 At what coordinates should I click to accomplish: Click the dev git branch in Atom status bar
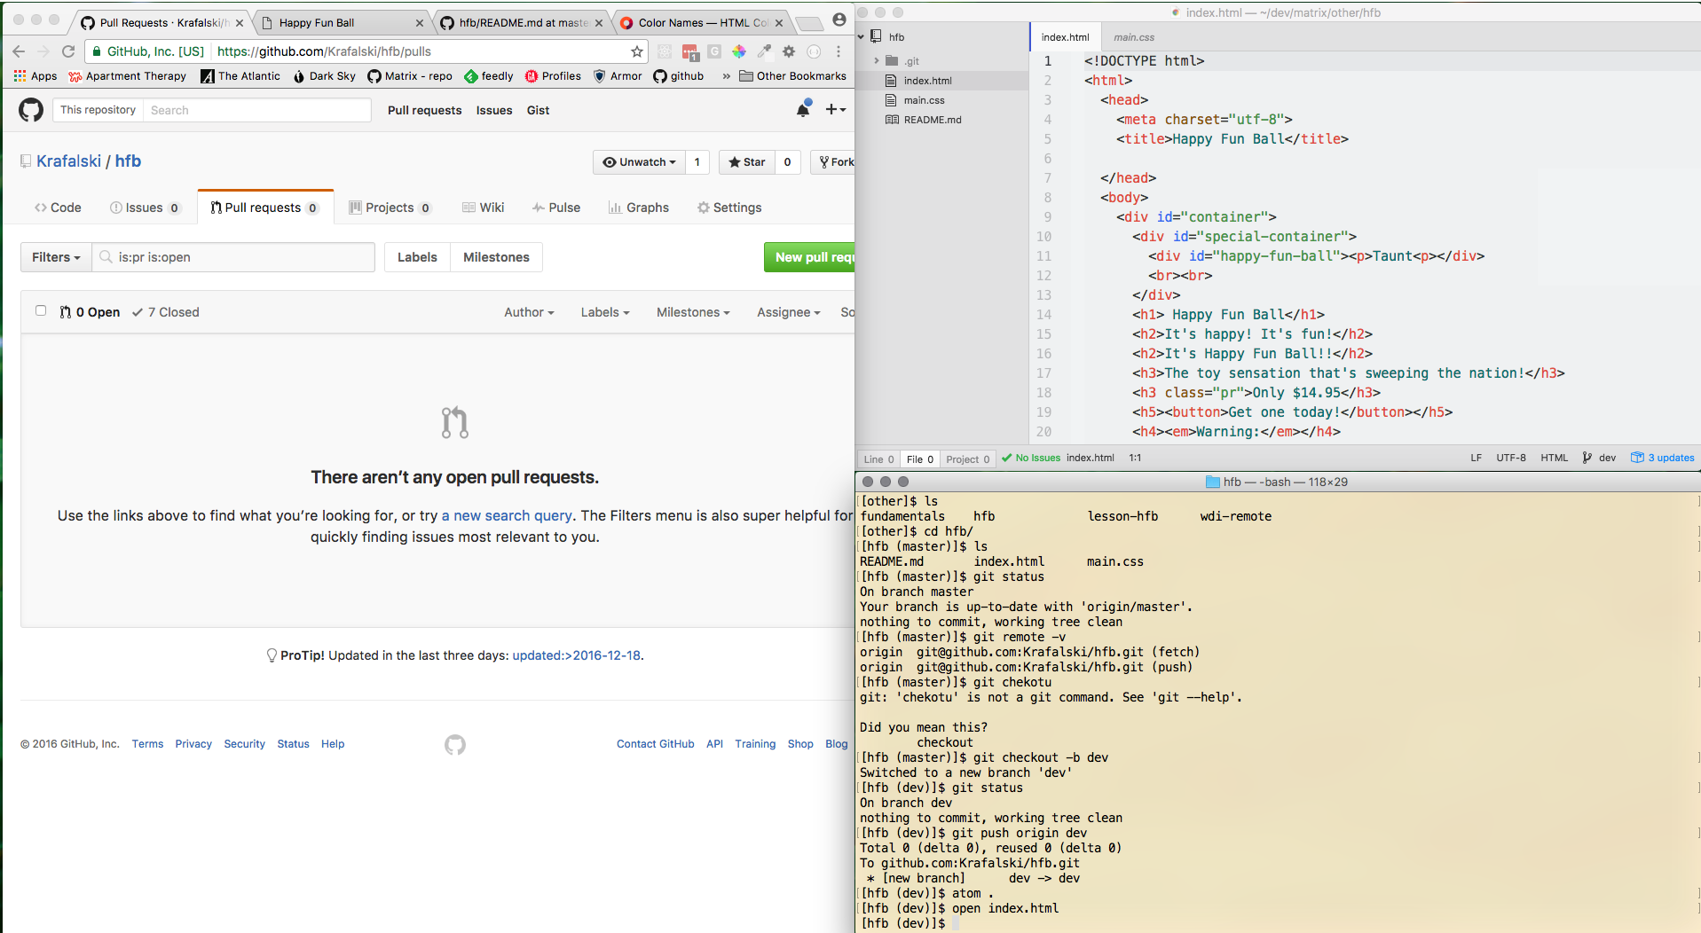(1599, 458)
